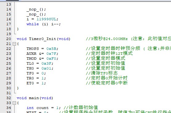Click the hex value 0x01
The image size is (171, 113).
(47, 68)
